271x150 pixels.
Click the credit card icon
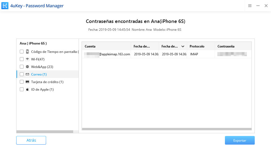(27, 82)
